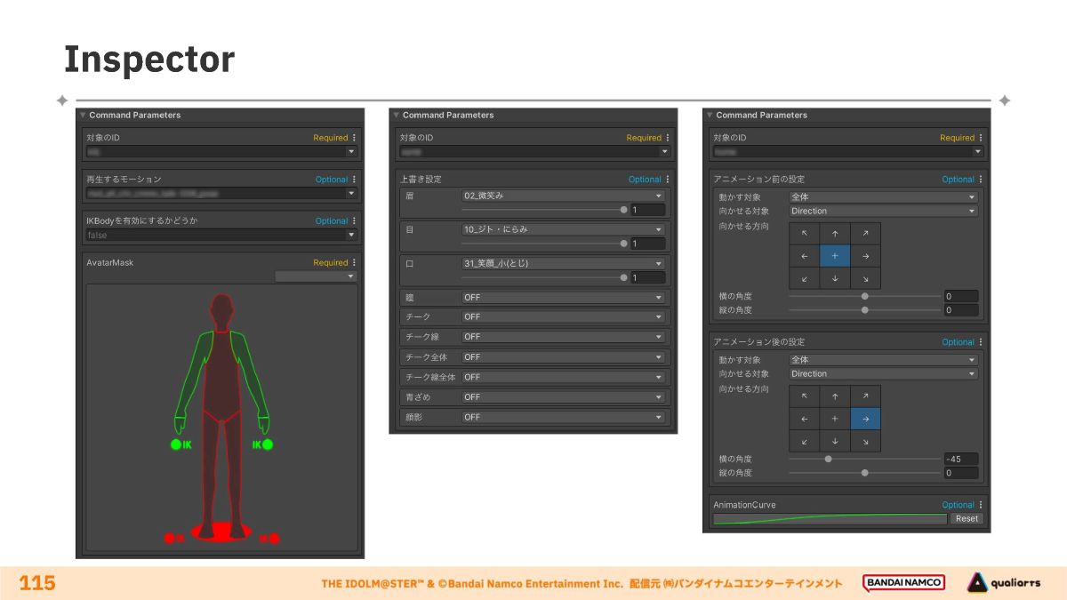Open the 眉 dropdown showing 02_微笑み
The width and height of the screenshot is (1067, 600).
pos(563,196)
